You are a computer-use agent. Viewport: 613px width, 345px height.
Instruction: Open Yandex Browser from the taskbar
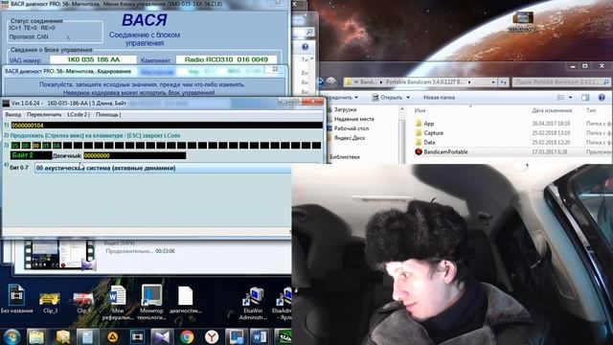coord(212,336)
